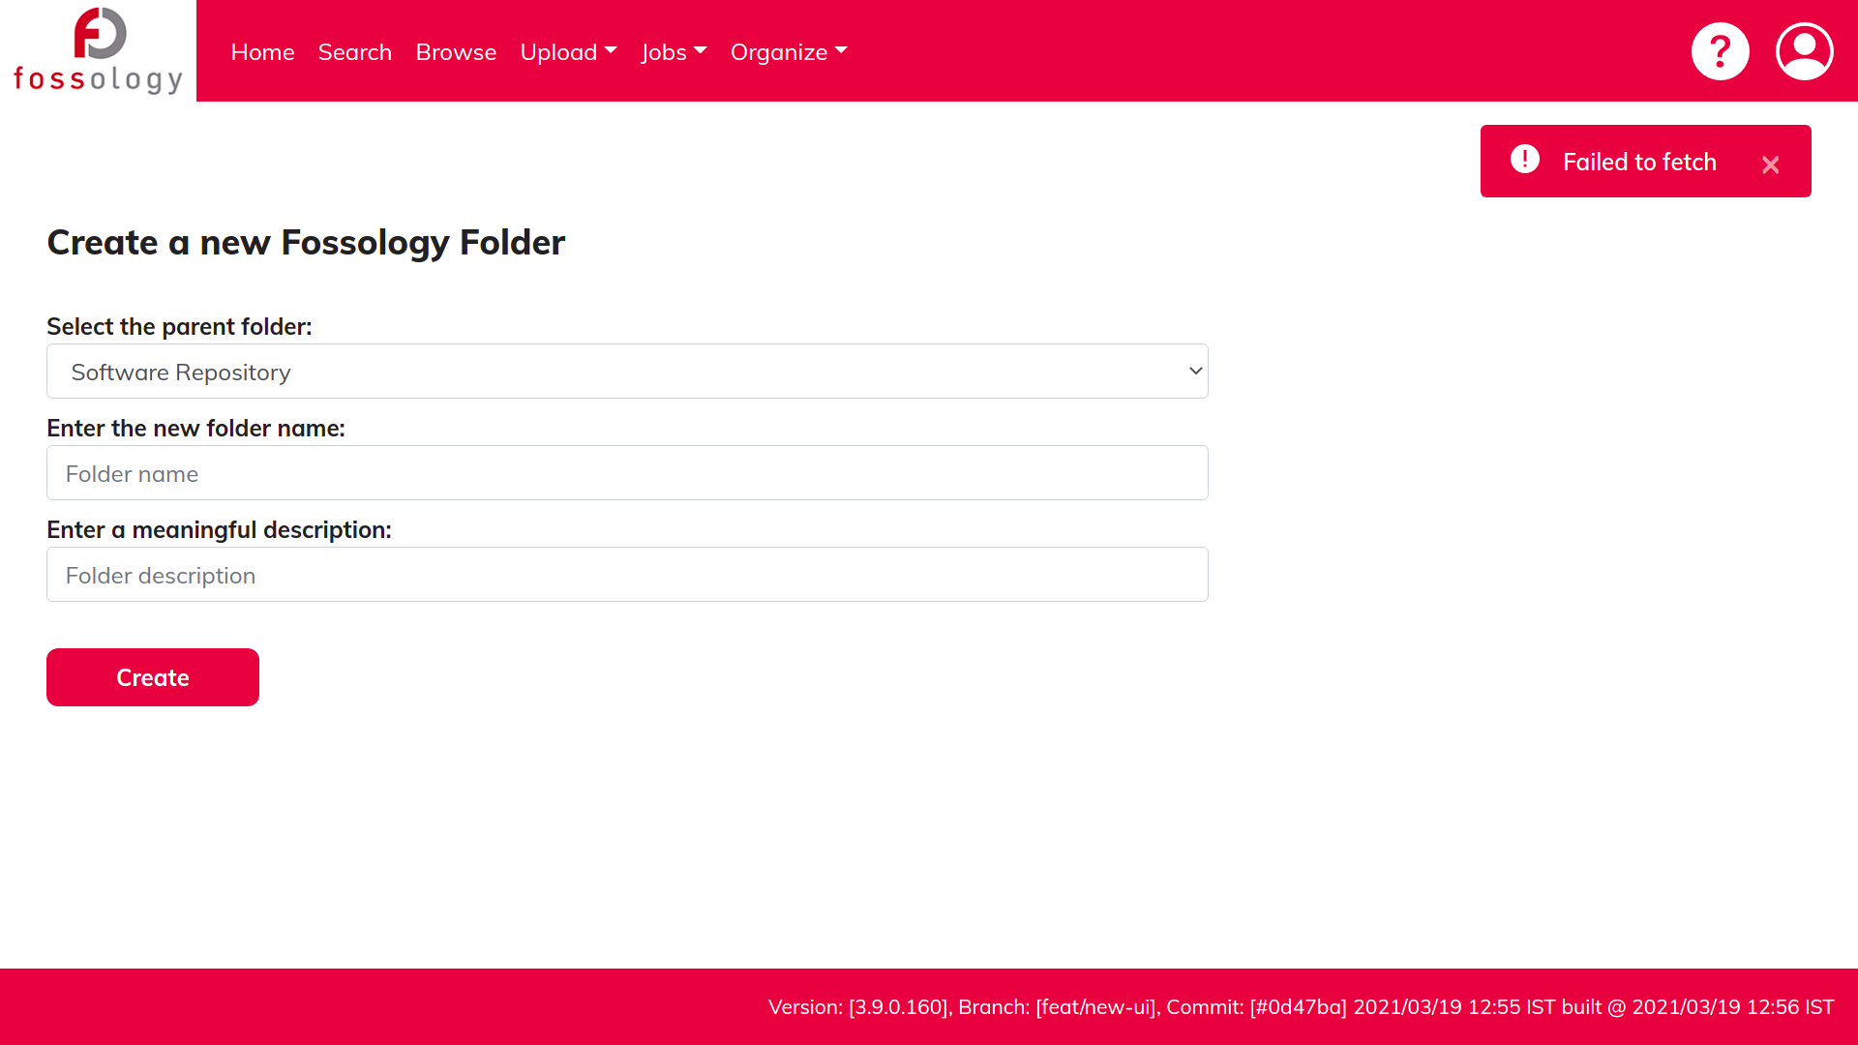Click the Create button

(x=153, y=677)
